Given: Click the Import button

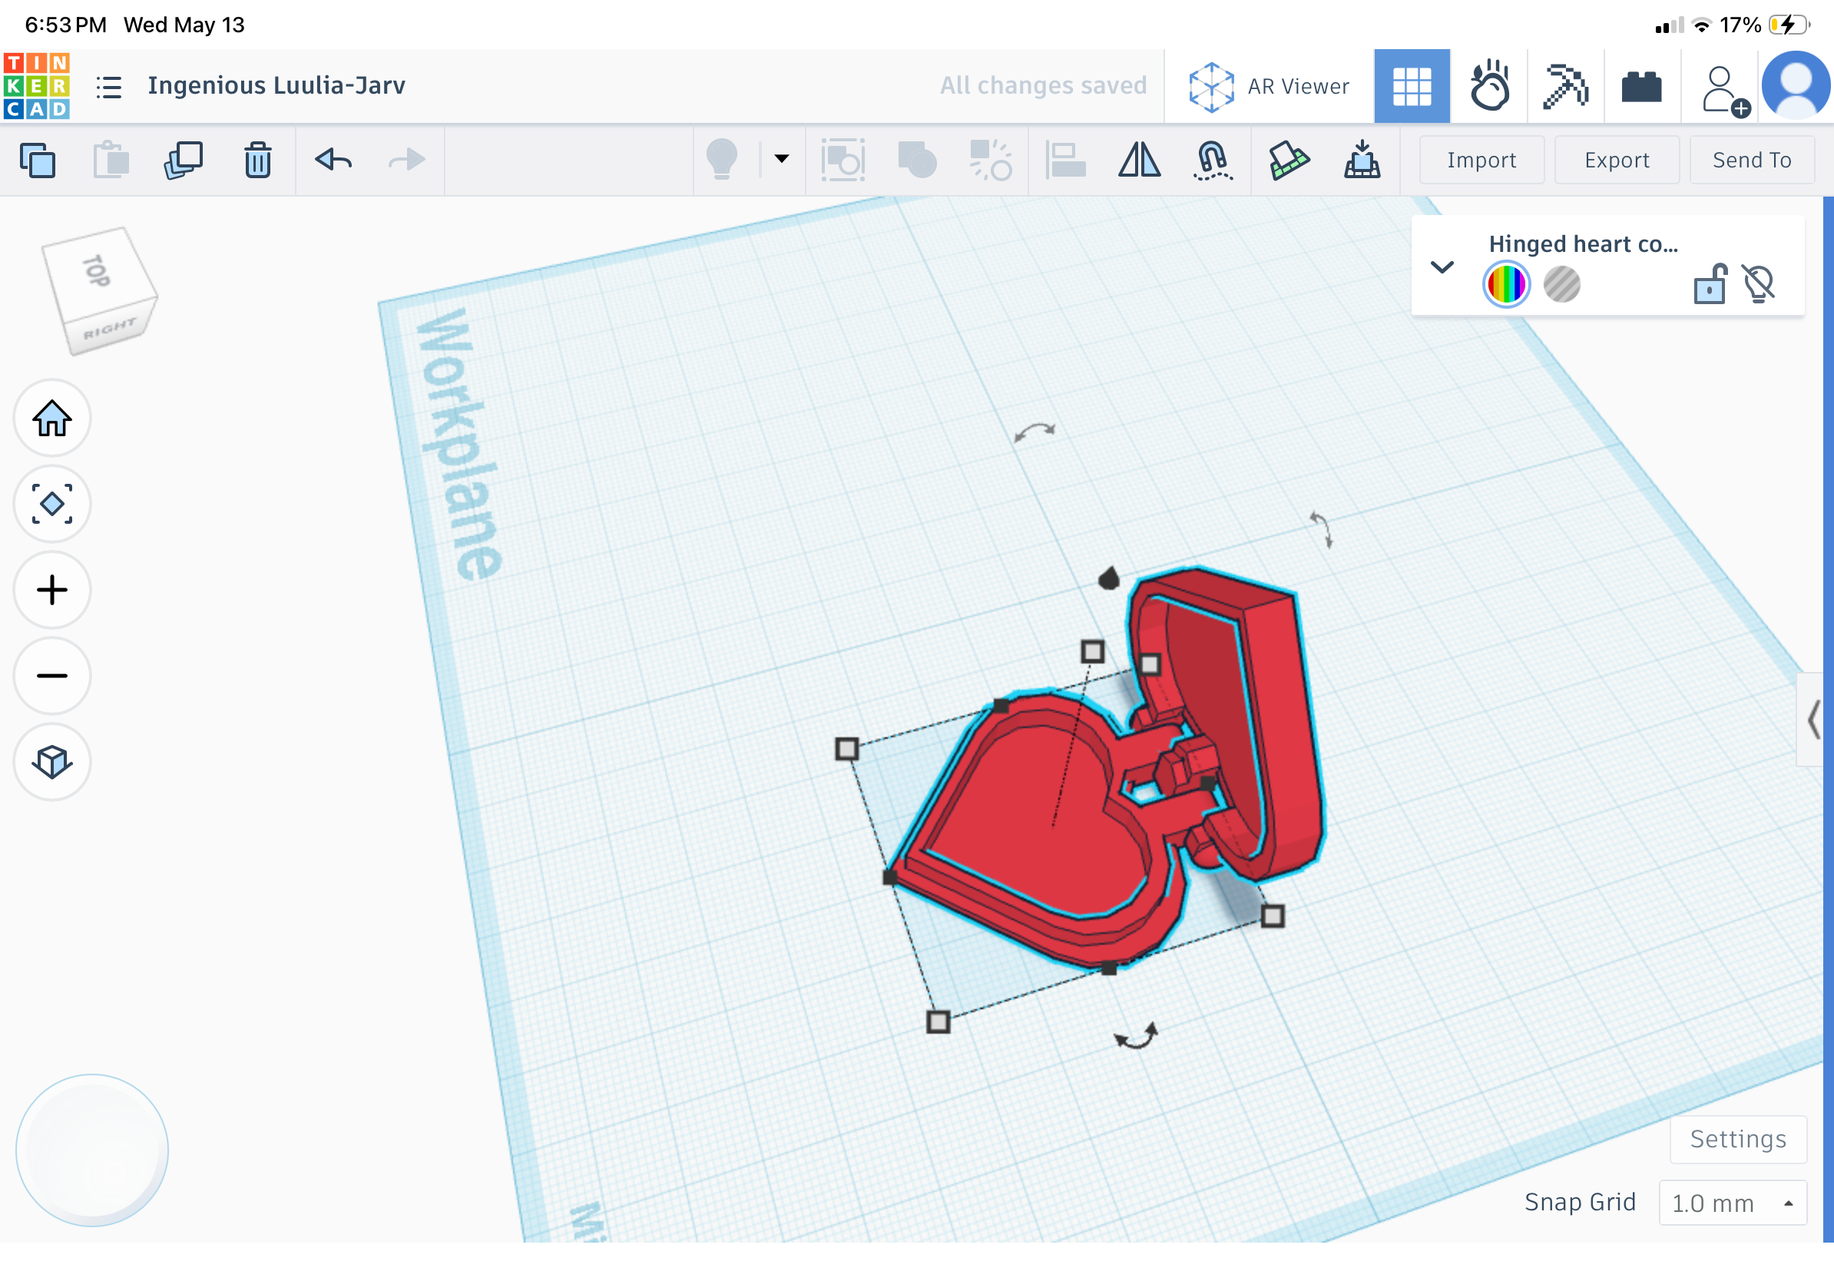Looking at the screenshot, I should click(1481, 161).
